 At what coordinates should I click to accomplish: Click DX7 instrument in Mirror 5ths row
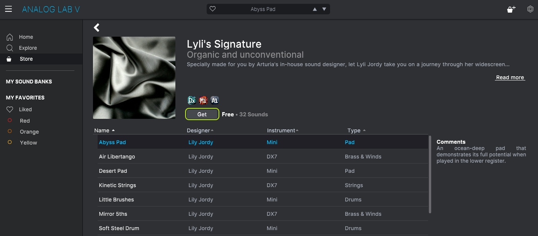click(x=272, y=214)
